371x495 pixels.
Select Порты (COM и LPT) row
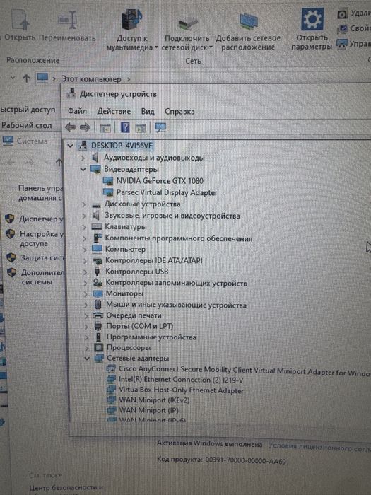[x=140, y=326]
